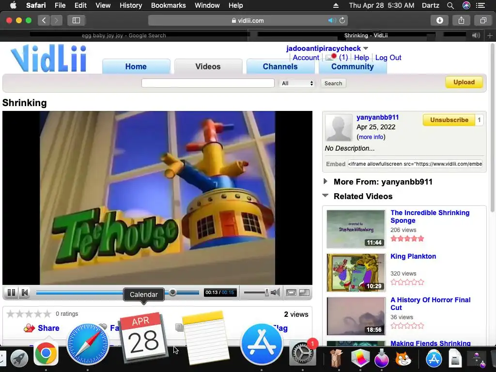496x372 pixels.
Task: Open the All search category dropdown
Action: (x=297, y=83)
